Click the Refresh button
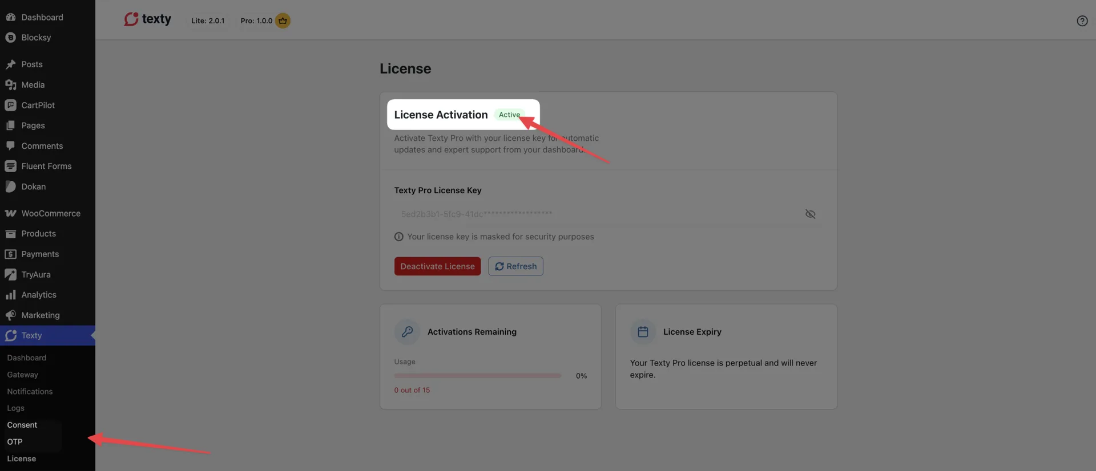 [515, 266]
